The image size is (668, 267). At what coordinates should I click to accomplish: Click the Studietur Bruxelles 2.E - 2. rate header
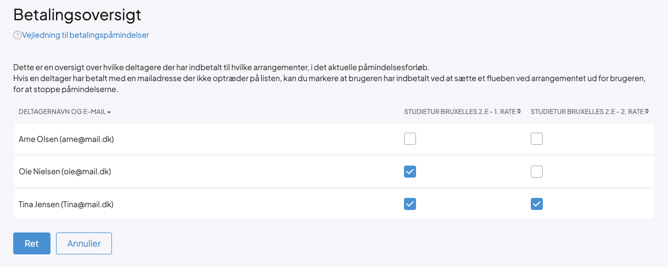tap(586, 111)
